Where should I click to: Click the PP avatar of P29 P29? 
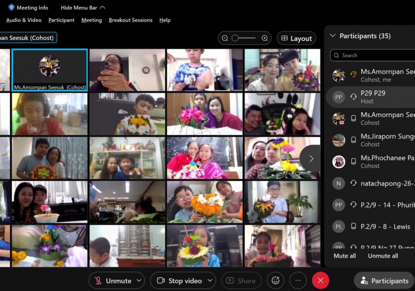click(x=338, y=97)
